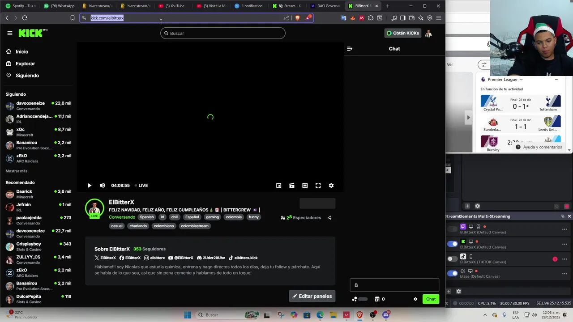Open Crystal Palace vs Tottenham match card
This screenshot has height=322, width=573.
[x=521, y=103]
